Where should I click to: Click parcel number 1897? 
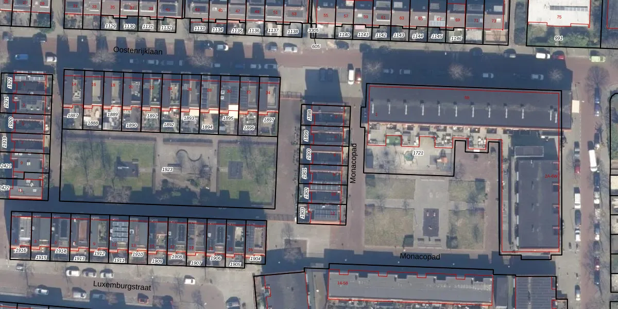pyautogui.click(x=268, y=119)
